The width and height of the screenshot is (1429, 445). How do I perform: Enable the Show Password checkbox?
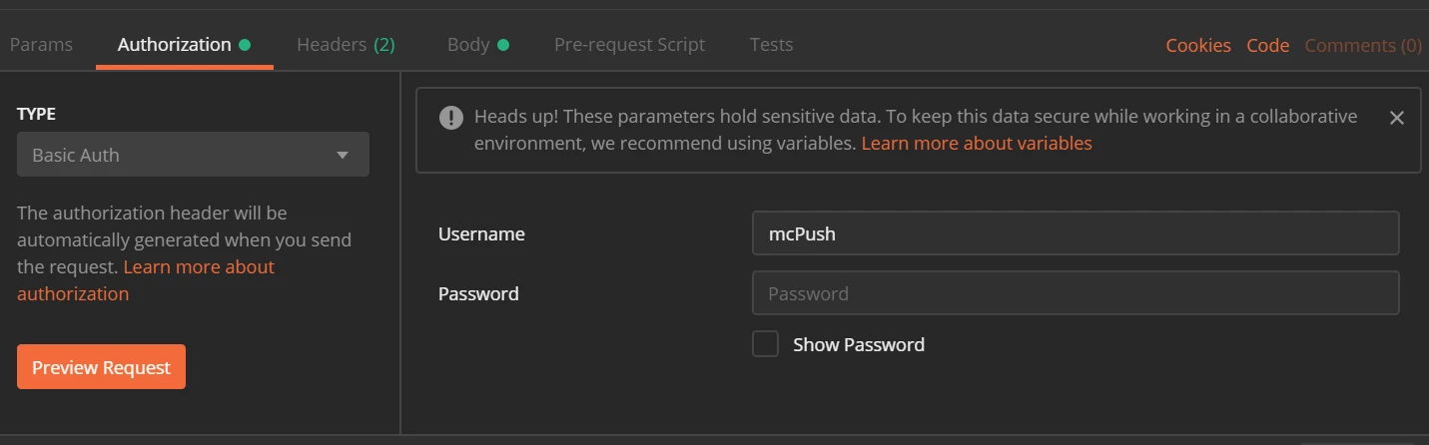click(765, 344)
